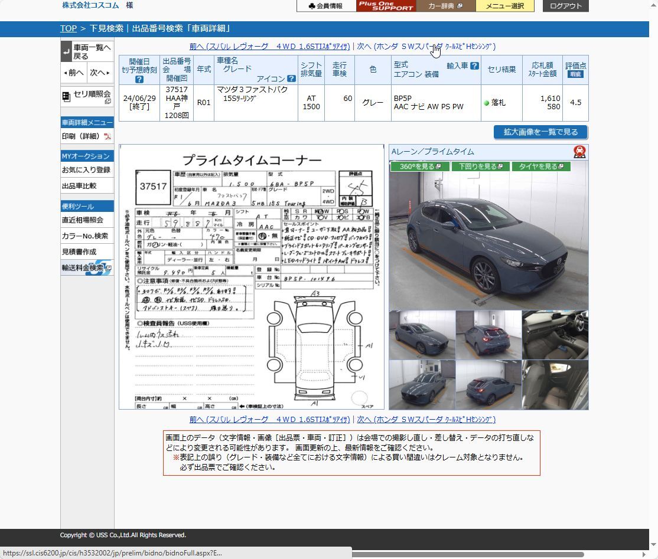The height and width of the screenshot is (559, 658).
Task: Go to next vehicle with 次へ▸ sidebar button
Action: point(100,73)
